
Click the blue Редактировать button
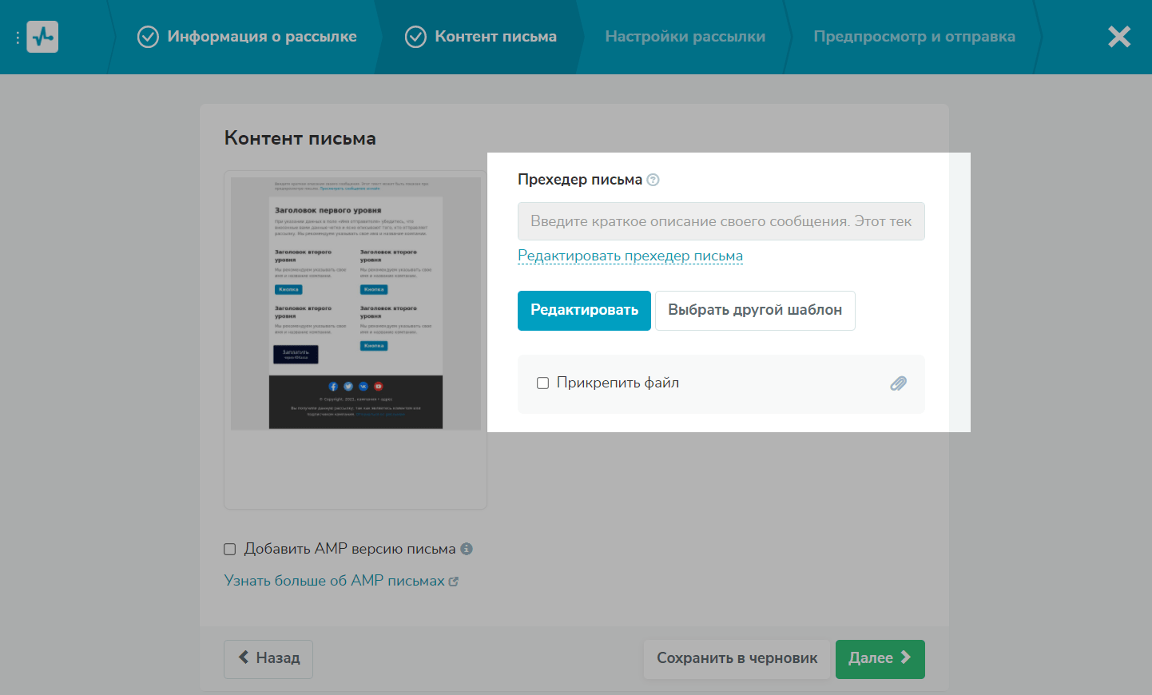point(584,310)
